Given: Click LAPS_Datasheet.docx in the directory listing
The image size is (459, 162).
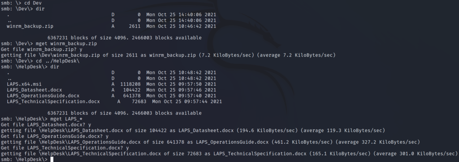Looking at the screenshot, I should tap(34, 90).
